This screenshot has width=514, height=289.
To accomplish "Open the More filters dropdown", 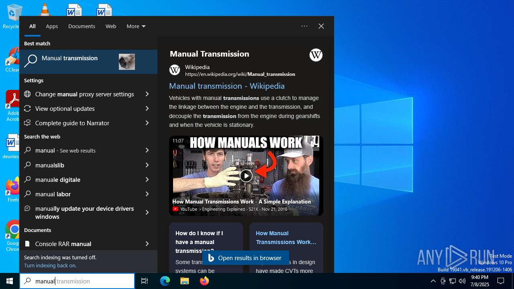I will (136, 26).
